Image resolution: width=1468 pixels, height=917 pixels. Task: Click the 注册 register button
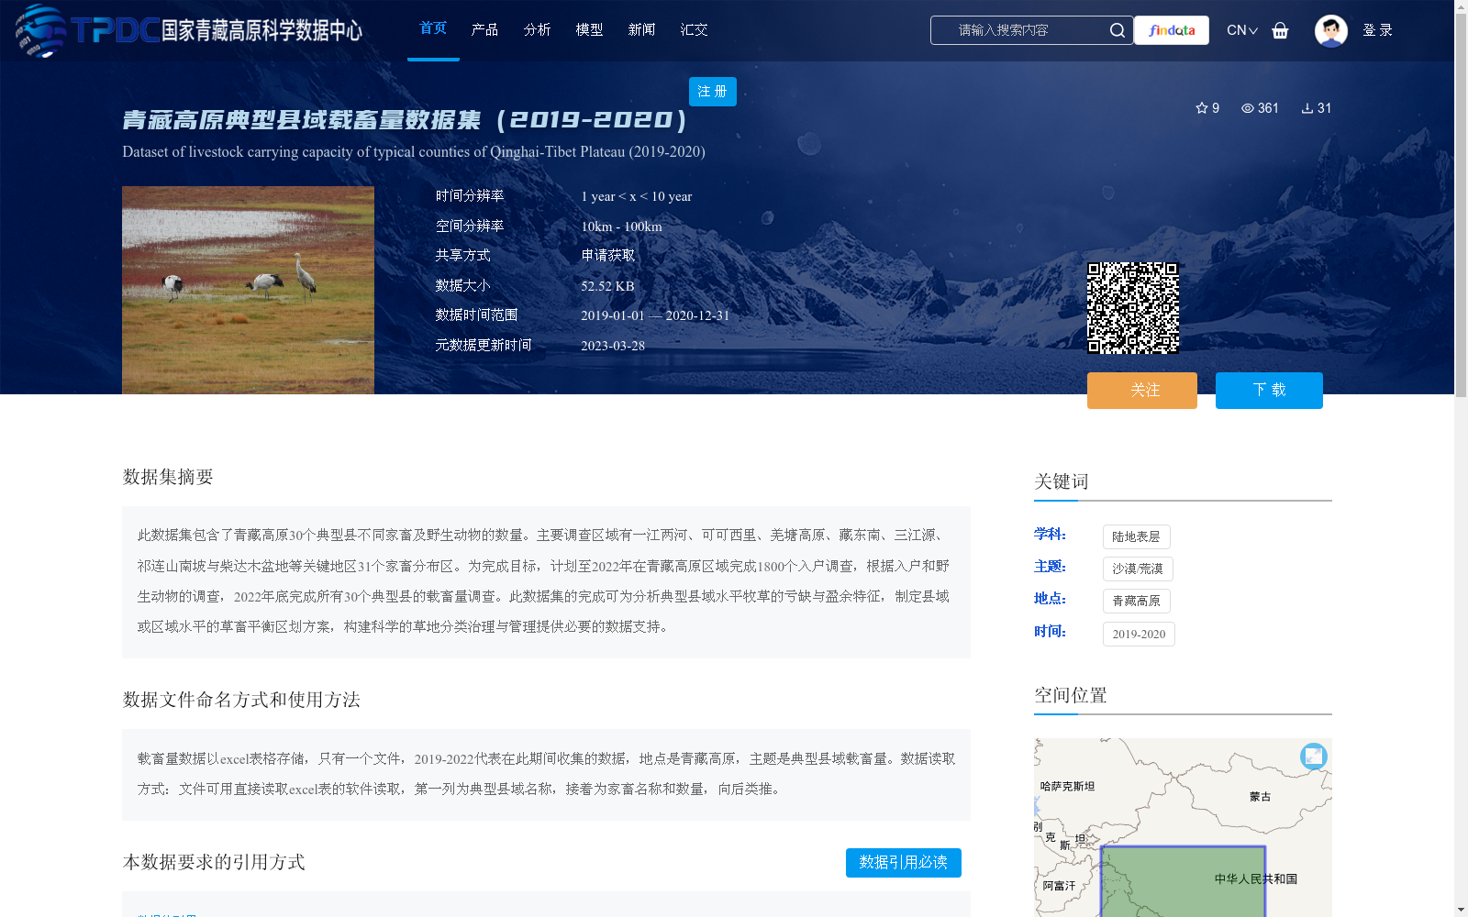point(713,92)
